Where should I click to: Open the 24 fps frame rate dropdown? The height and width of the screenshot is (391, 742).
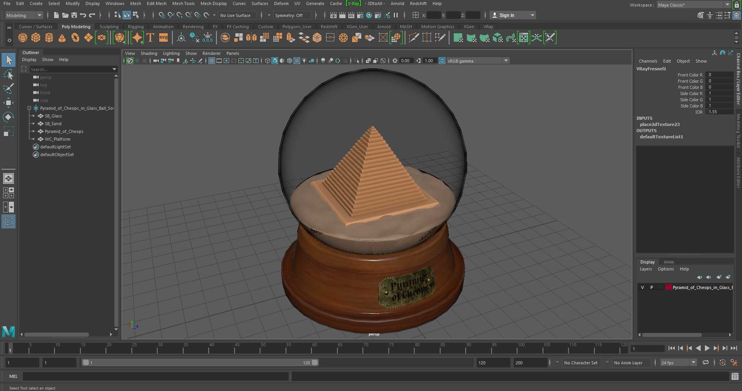(x=678, y=362)
